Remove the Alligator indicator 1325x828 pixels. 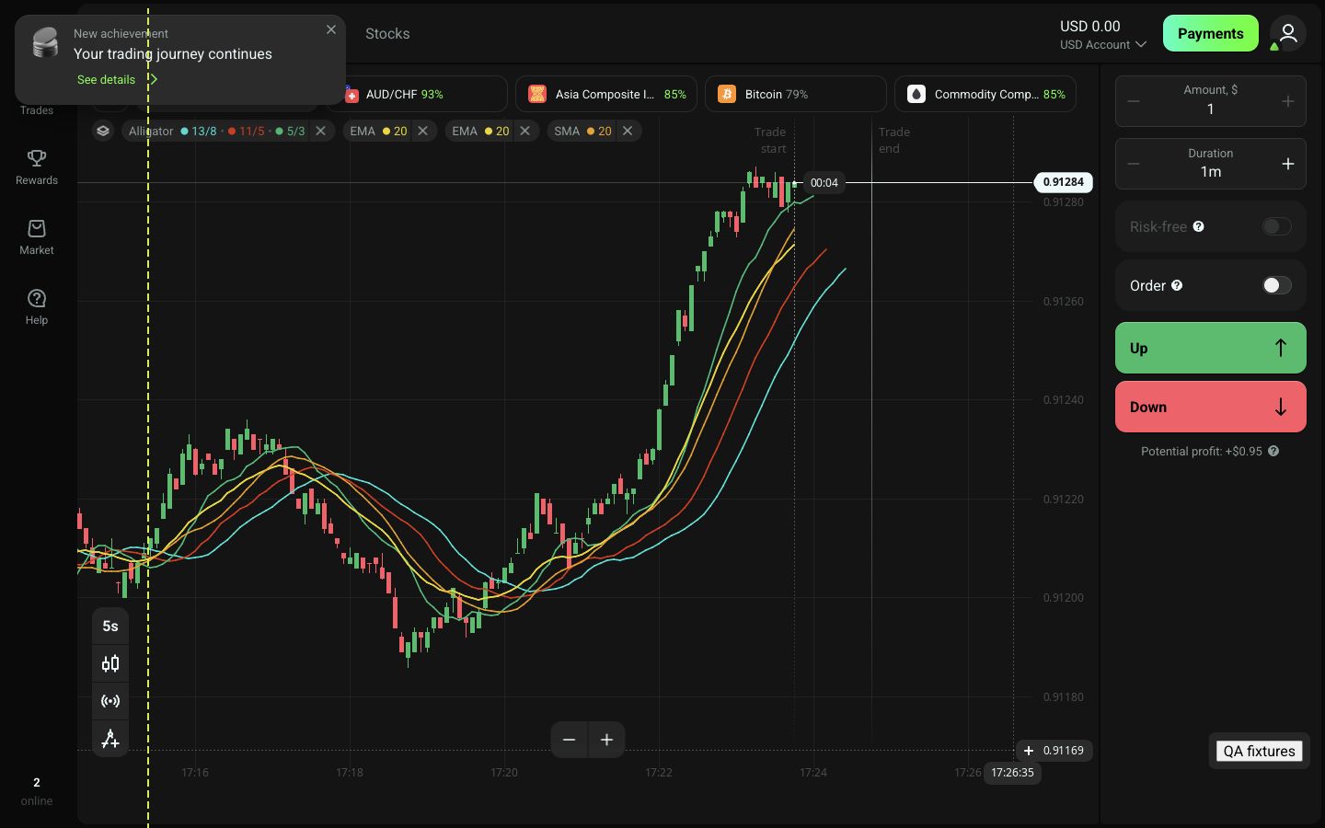coord(320,131)
